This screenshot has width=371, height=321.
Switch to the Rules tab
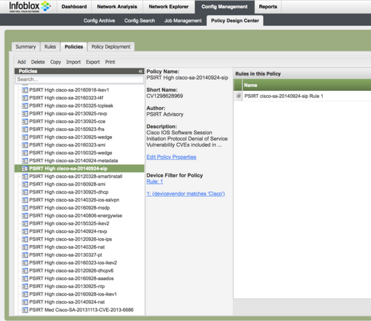49,47
